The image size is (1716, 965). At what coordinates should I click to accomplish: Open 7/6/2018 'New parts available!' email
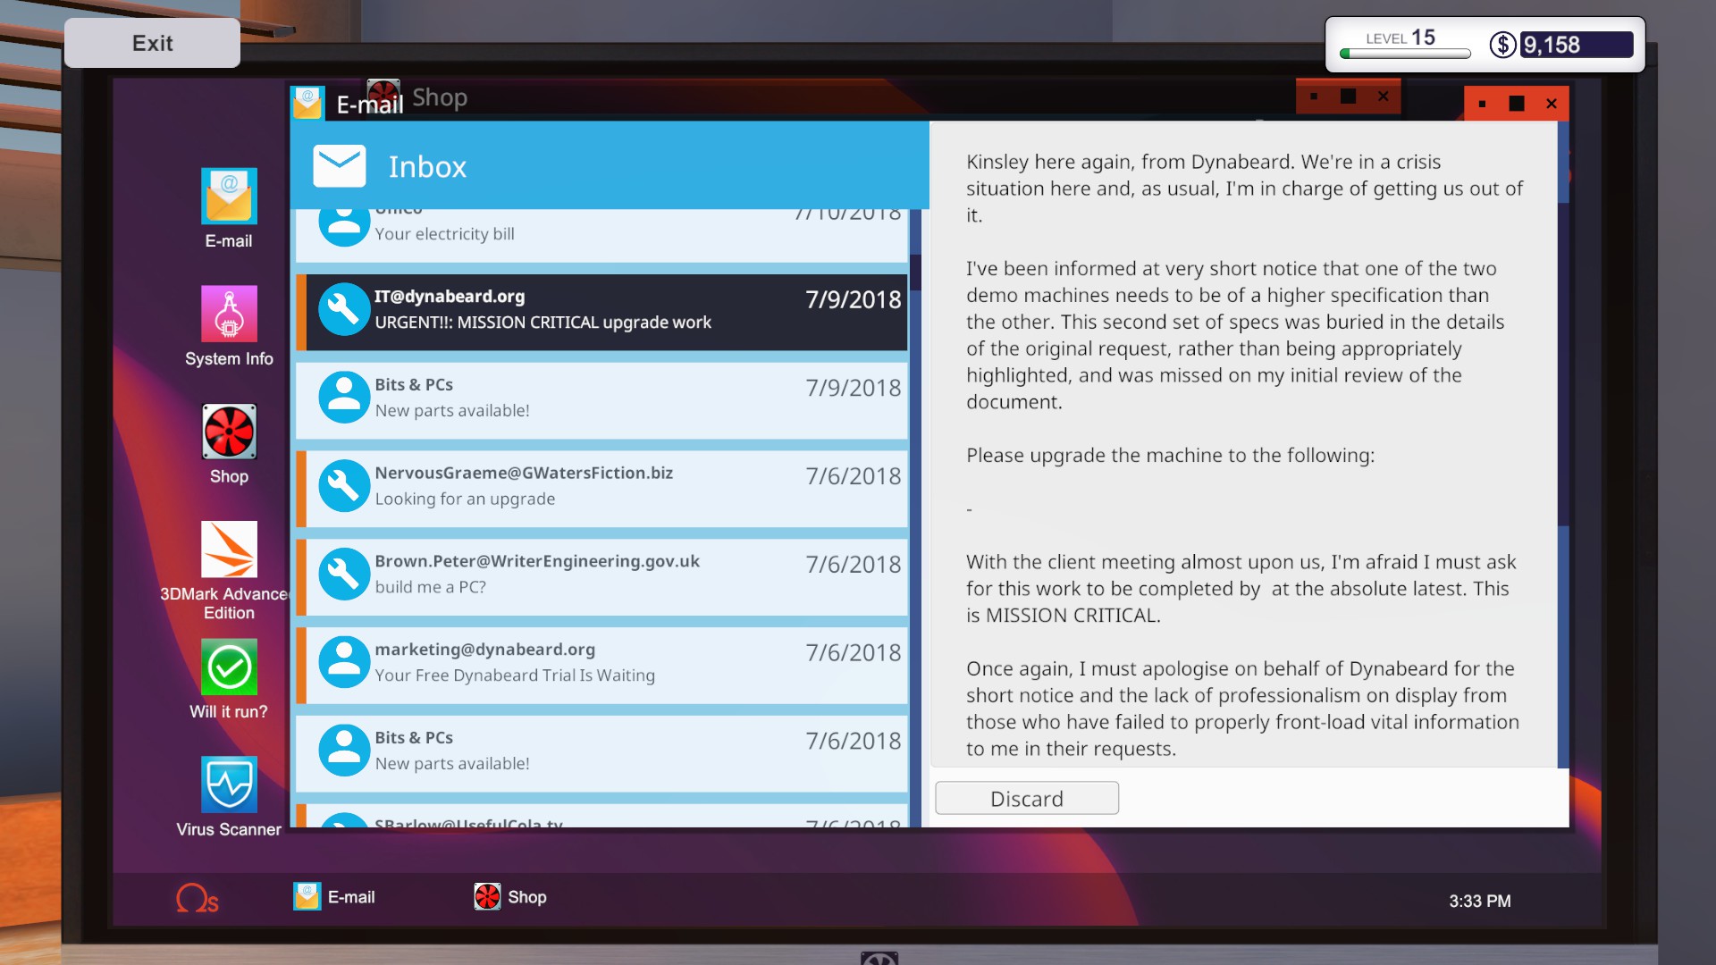601,754
